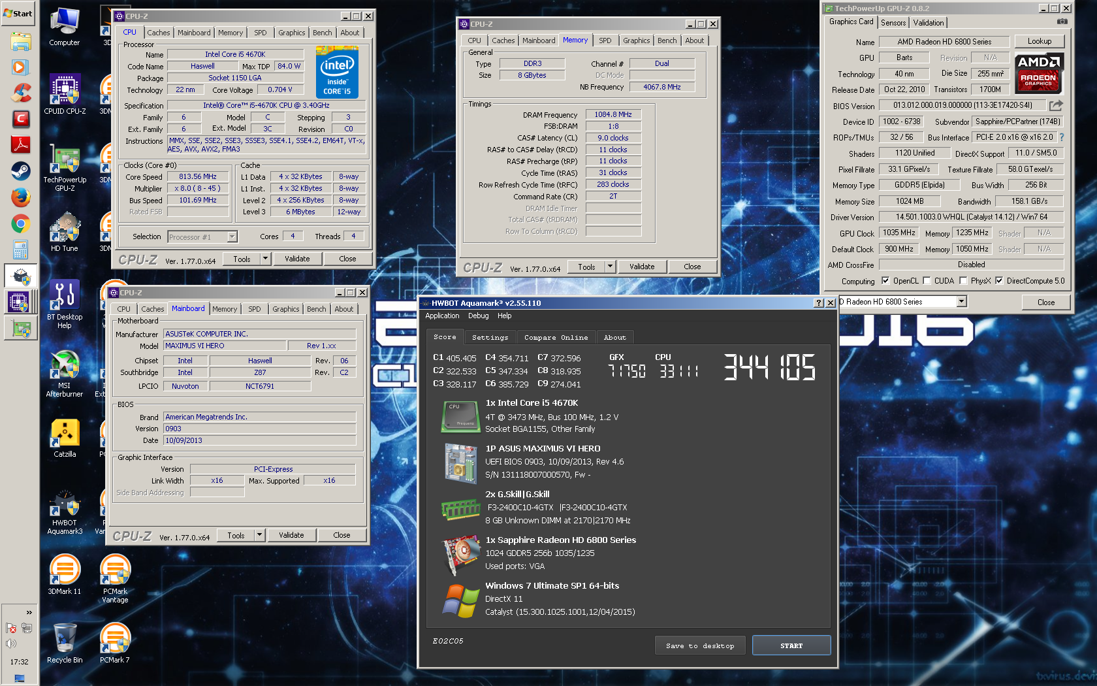Click Close button in GPU-Z
The height and width of the screenshot is (686, 1097).
[x=1046, y=302]
